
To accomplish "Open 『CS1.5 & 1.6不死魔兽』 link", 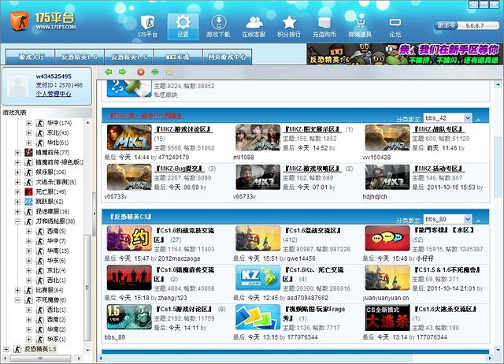I will point(447,269).
